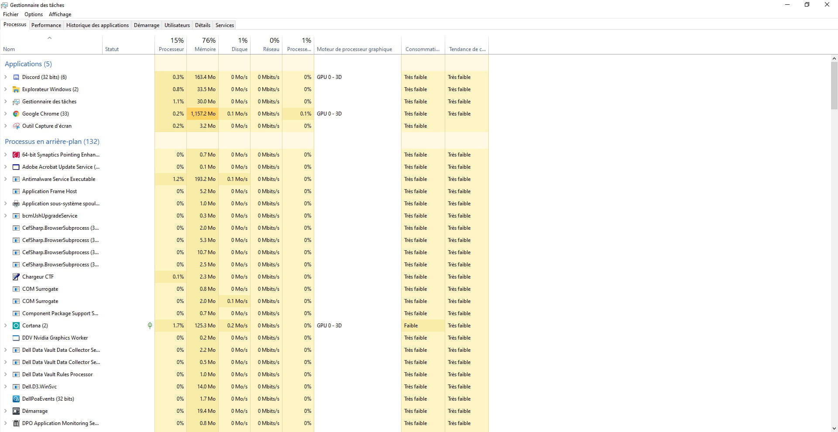
Task: Click the green leaf status icon for Cortana
Action: tap(150, 326)
